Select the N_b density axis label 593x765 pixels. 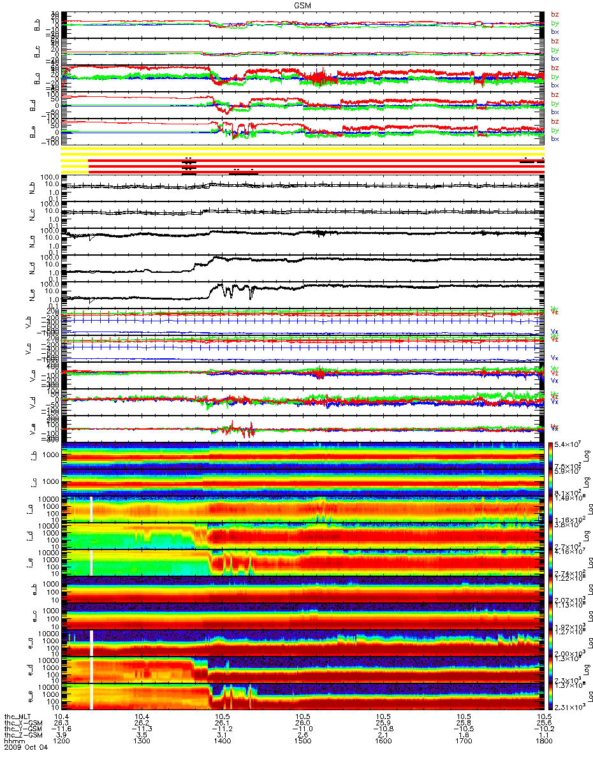pyautogui.click(x=32, y=188)
